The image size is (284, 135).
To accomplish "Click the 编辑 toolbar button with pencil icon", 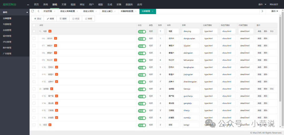I will [x=50, y=19].
